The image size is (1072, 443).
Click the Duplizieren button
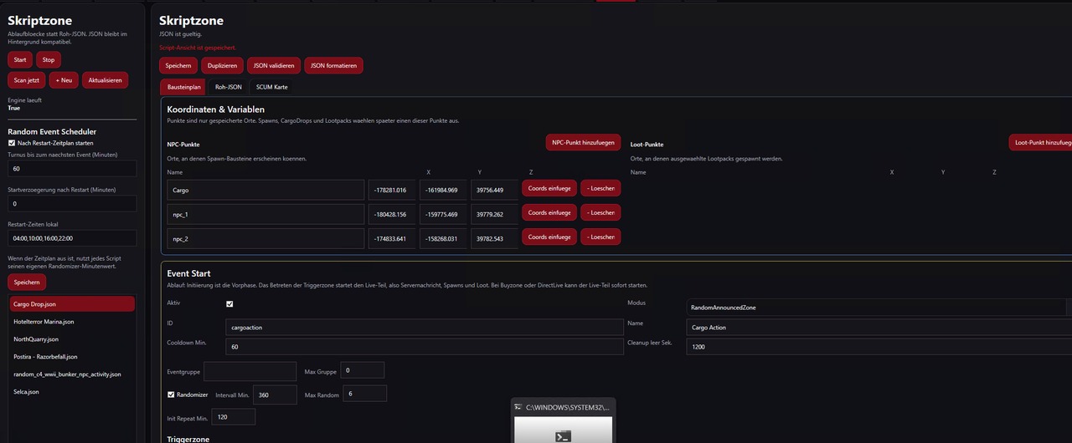point(222,65)
